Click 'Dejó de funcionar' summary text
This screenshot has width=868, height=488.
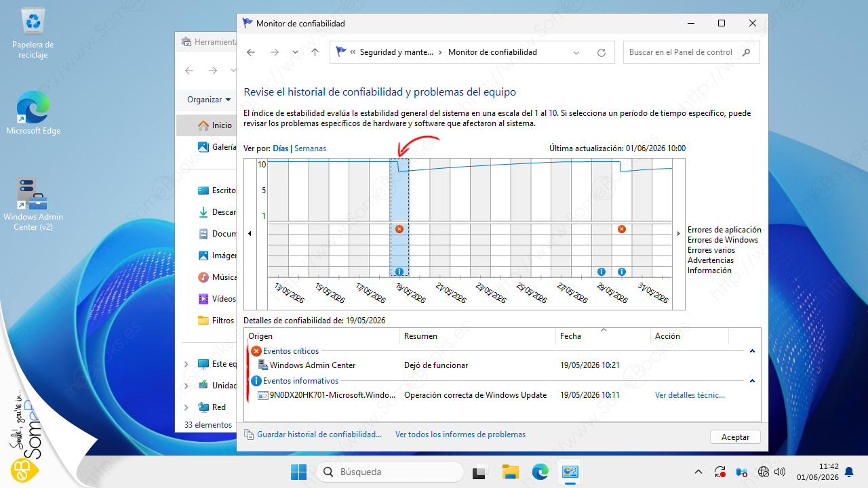point(436,365)
